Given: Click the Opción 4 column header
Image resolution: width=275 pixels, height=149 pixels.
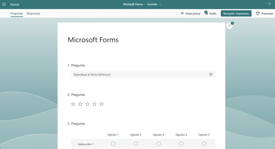Looking at the screenshot, I should click(181, 135).
